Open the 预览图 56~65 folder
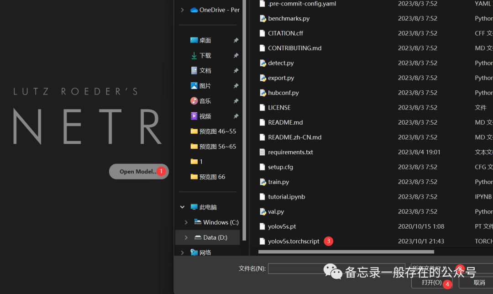 tap(213, 147)
